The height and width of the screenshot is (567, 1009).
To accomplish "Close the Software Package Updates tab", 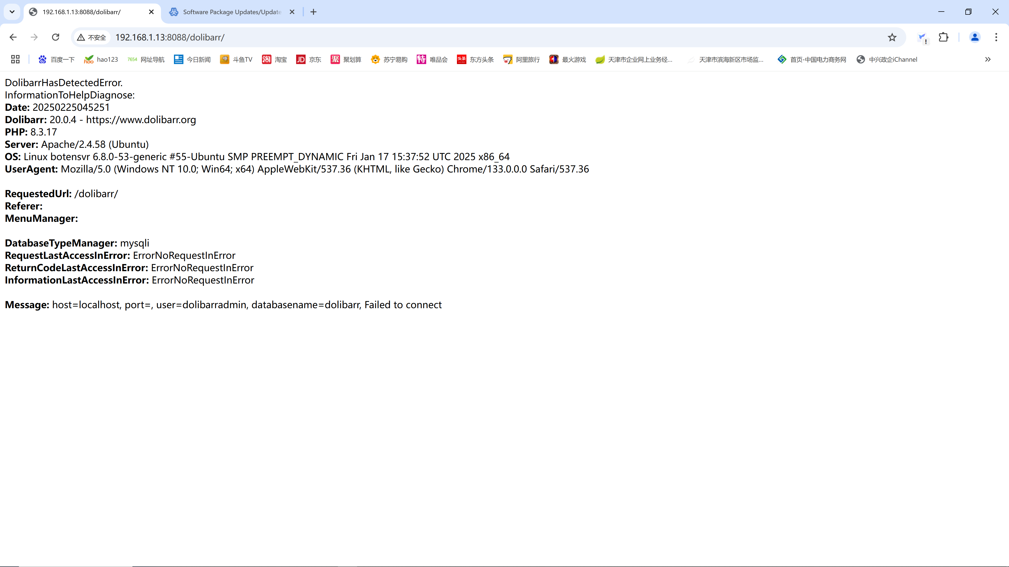I will 292,12.
